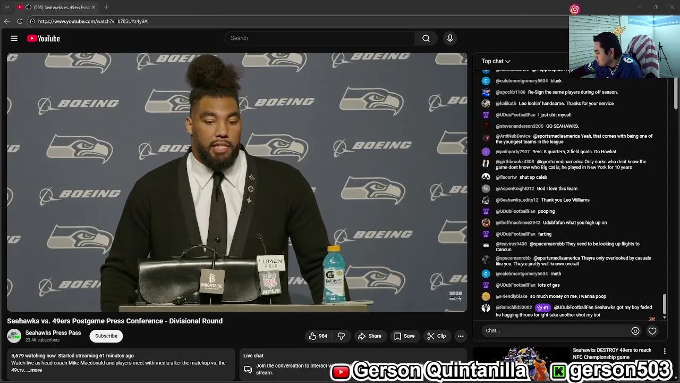Click the search magnifier button
The image size is (680, 383).
tap(426, 38)
